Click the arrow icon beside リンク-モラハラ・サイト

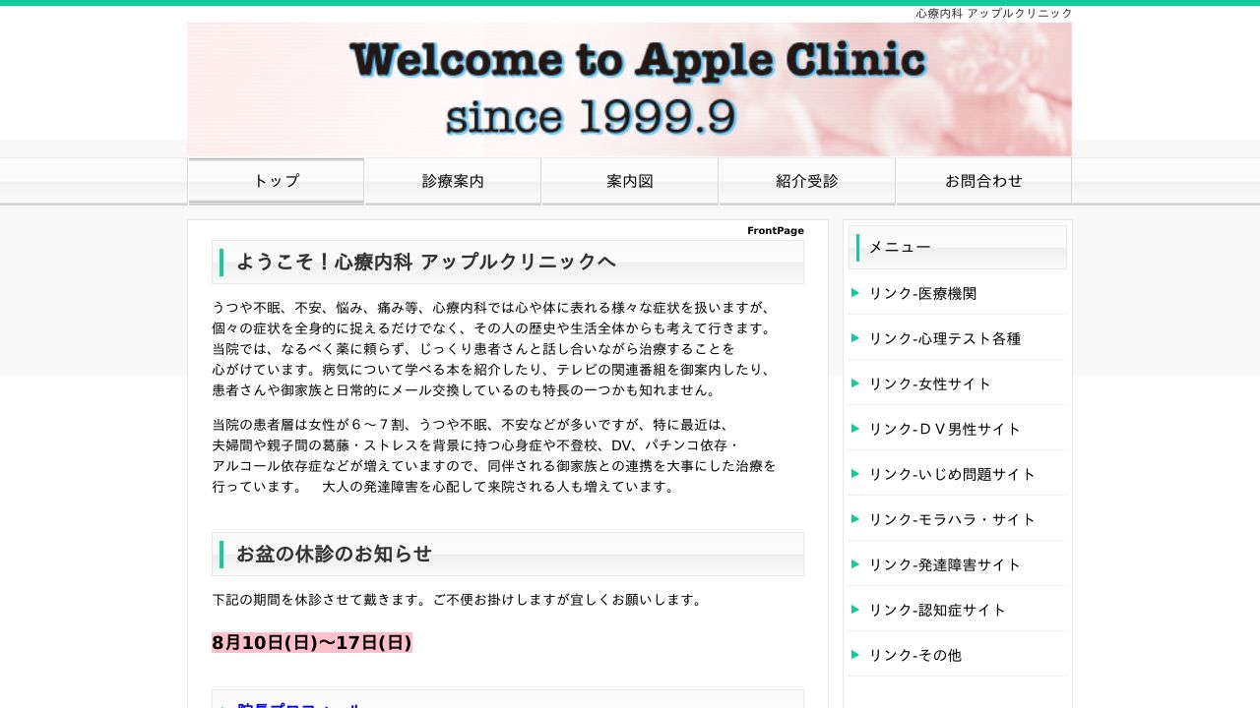point(854,519)
